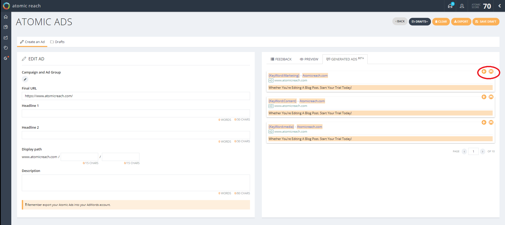Click Atomicreach.com in the Content ad

pyautogui.click(x=312, y=101)
